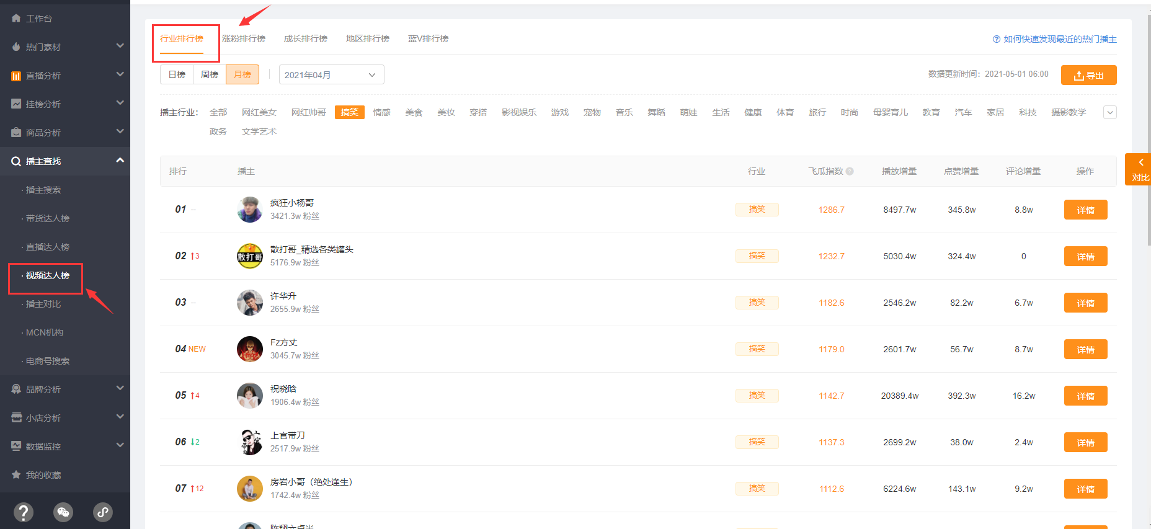This screenshot has height=529, width=1151.
Task: Click the 散打哥 avatar image
Action: click(249, 256)
